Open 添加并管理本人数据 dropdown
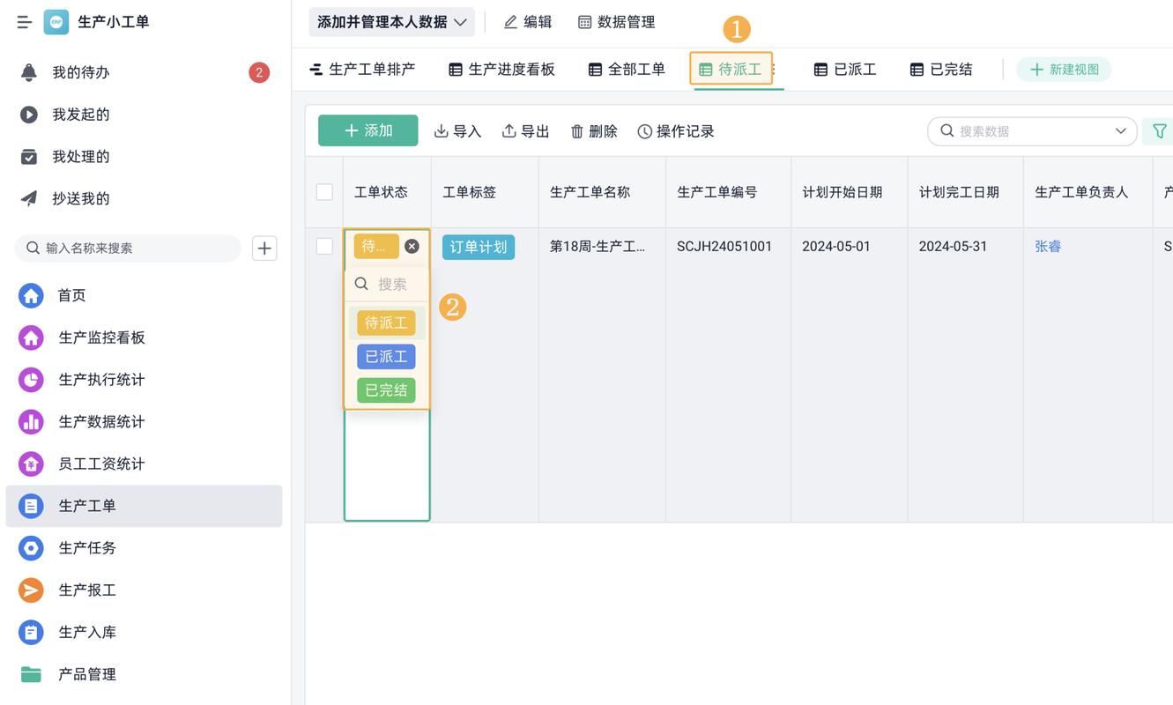Image resolution: width=1173 pixels, height=705 pixels. tap(391, 22)
